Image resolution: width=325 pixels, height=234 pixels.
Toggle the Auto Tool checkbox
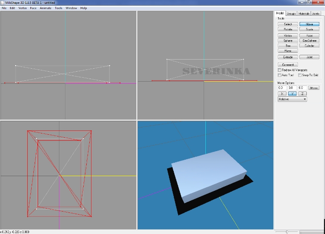pos(279,75)
